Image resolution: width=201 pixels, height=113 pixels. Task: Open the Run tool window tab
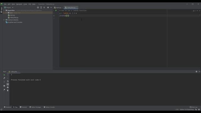click(x=15, y=107)
